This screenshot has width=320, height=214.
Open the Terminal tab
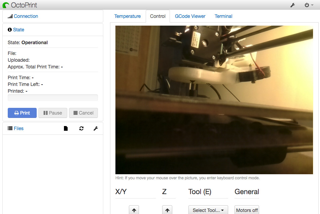click(x=223, y=16)
